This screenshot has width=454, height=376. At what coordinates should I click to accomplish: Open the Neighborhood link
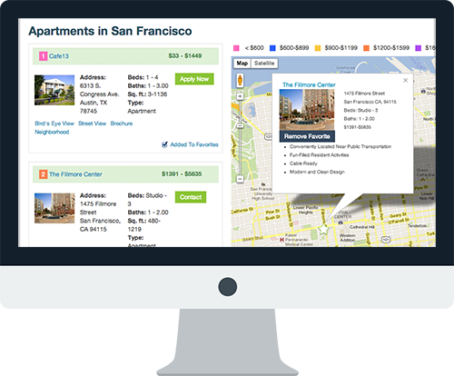pyautogui.click(x=52, y=132)
